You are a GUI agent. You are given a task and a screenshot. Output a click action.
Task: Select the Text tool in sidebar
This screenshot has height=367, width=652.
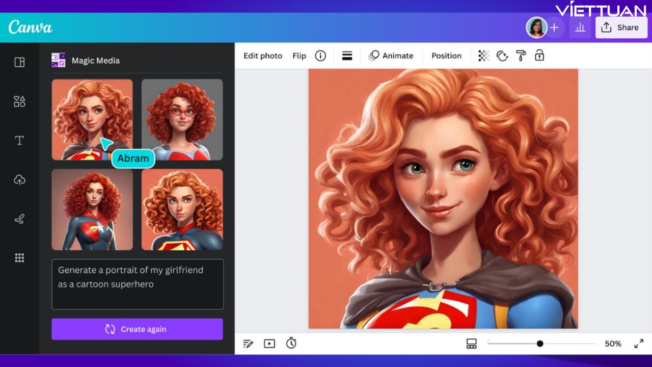19,141
